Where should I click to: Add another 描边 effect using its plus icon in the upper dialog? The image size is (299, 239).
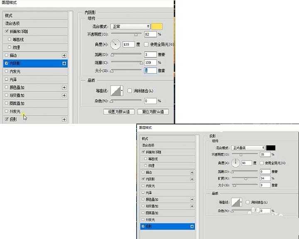64,55
